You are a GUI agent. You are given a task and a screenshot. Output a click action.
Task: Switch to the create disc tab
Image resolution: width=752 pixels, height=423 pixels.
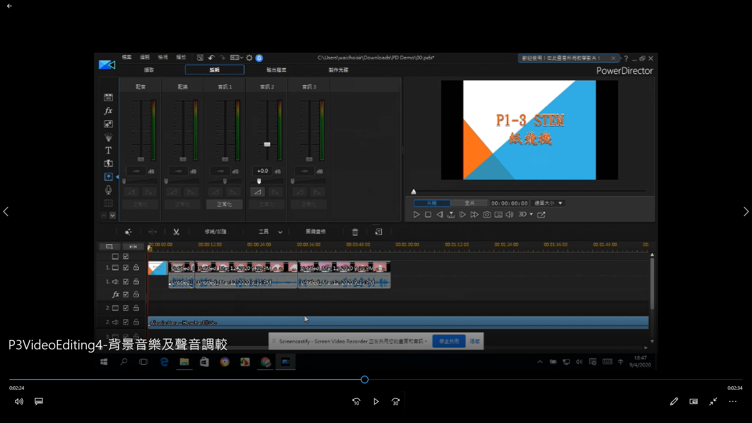338,70
